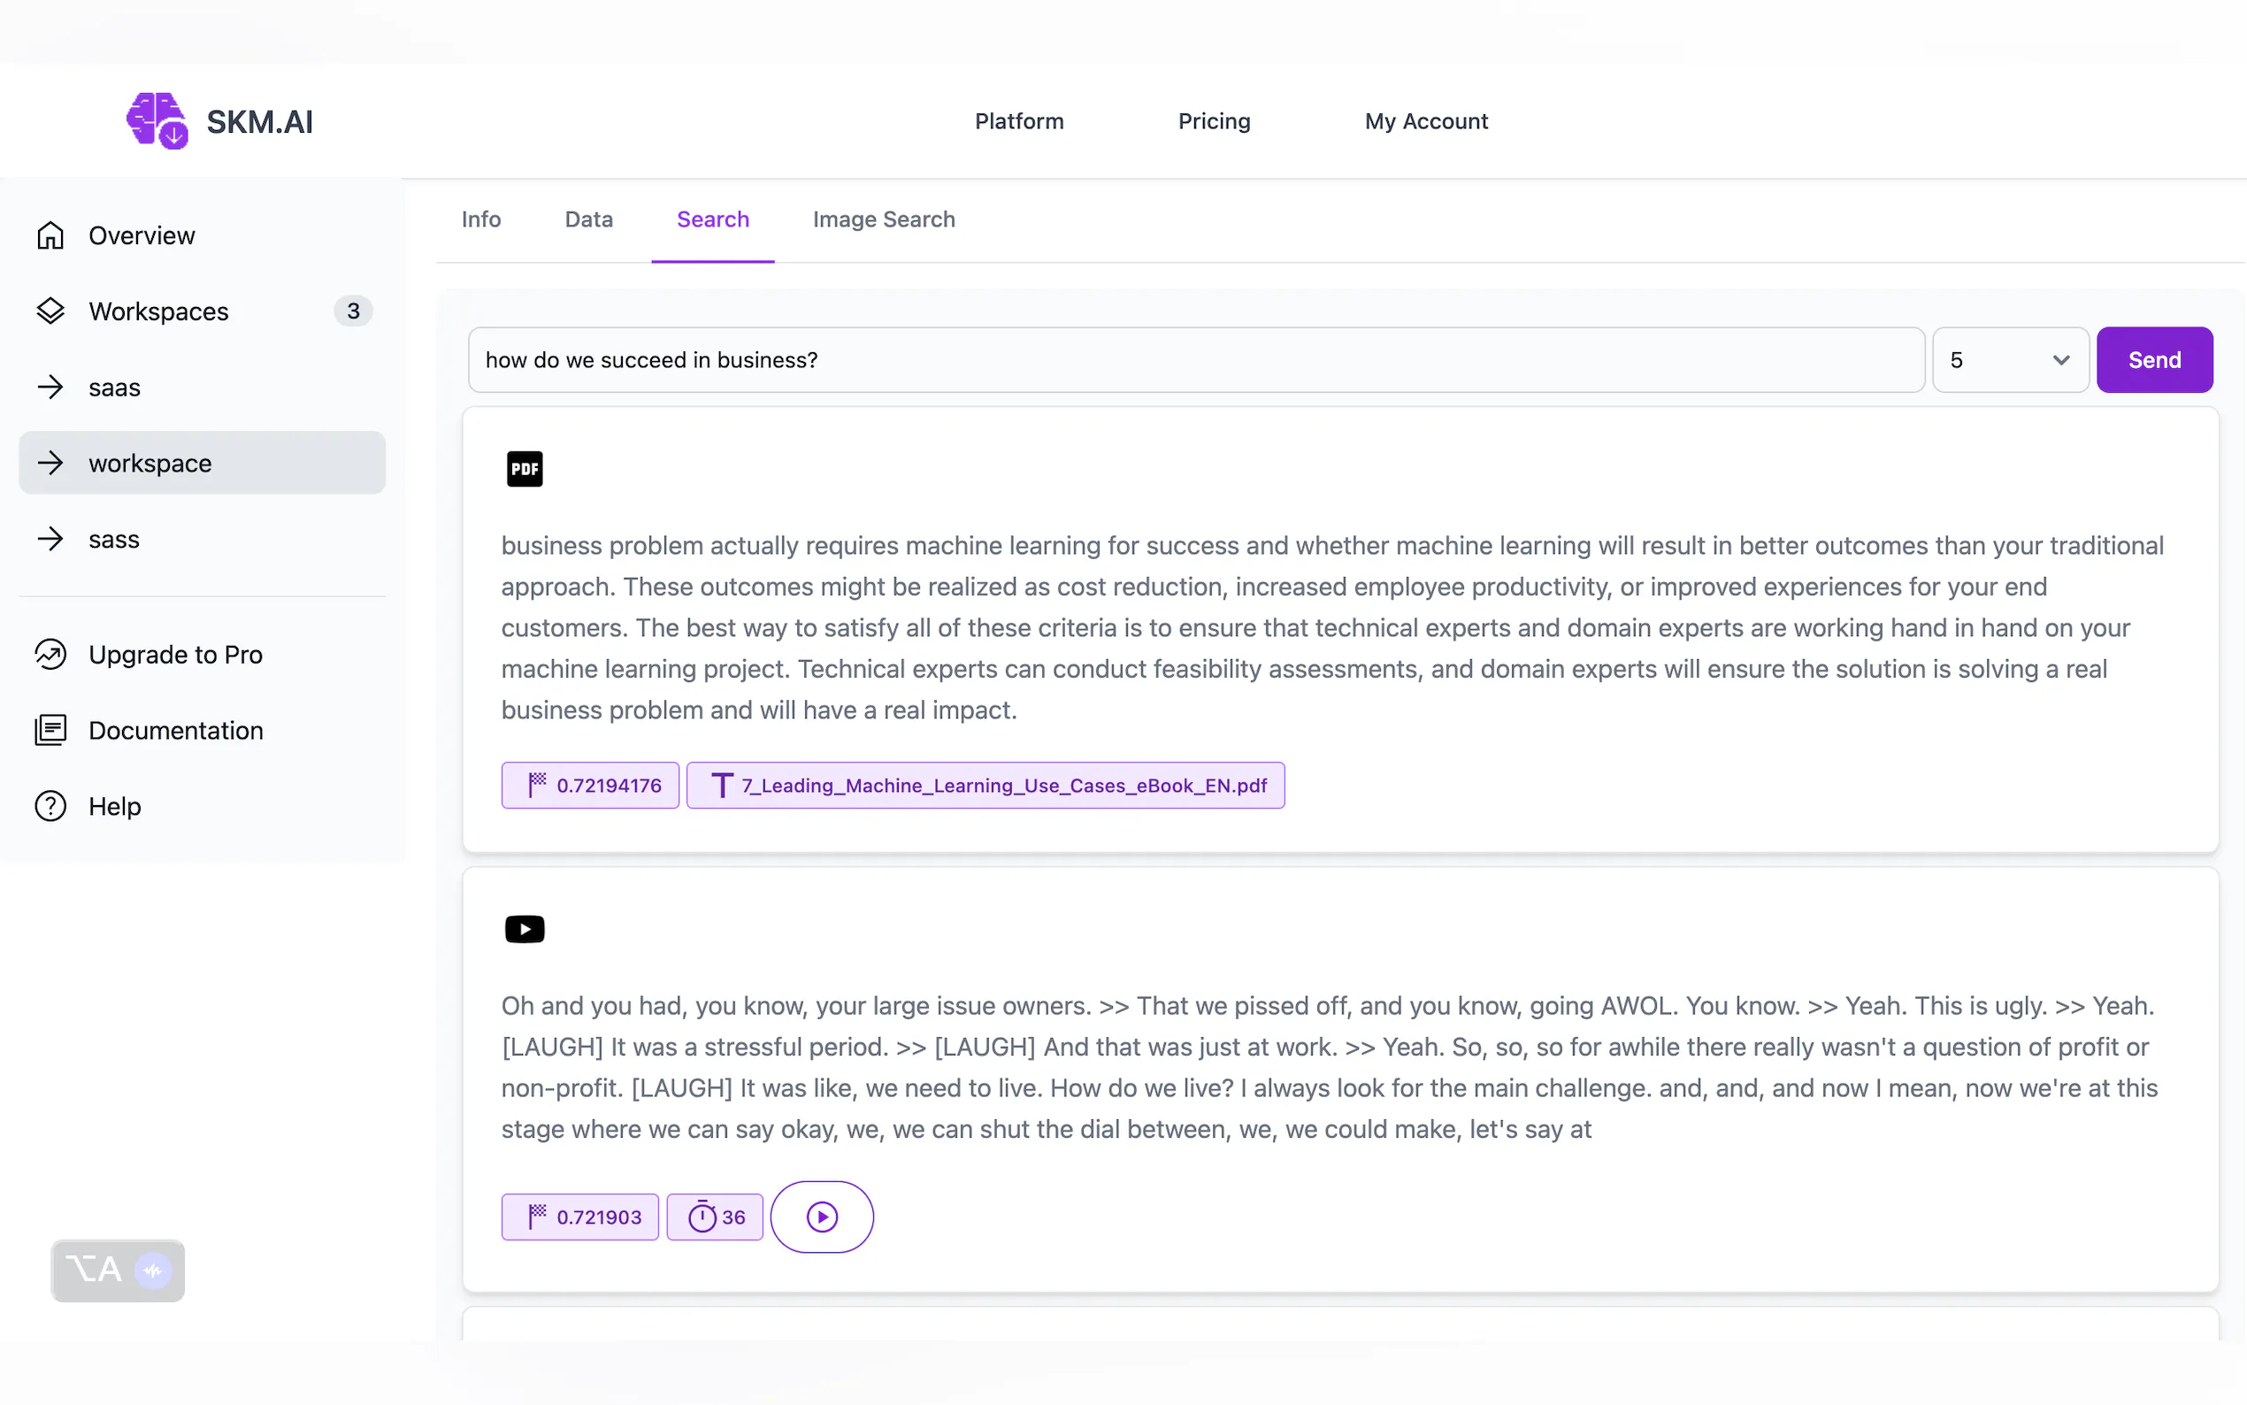Click the SKM.AI brain logo icon

[156, 121]
